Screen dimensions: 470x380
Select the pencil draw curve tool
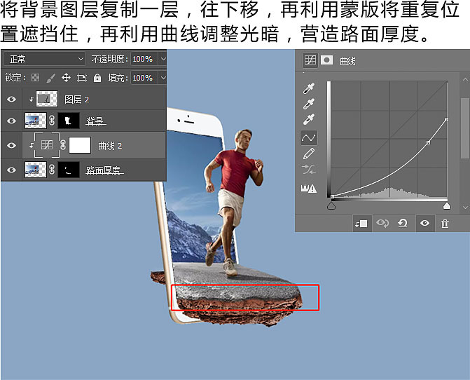[308, 154]
